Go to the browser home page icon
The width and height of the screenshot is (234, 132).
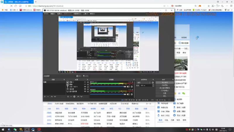[16, 6]
